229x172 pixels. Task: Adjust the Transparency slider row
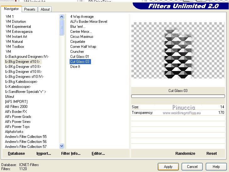[x=178, y=113]
